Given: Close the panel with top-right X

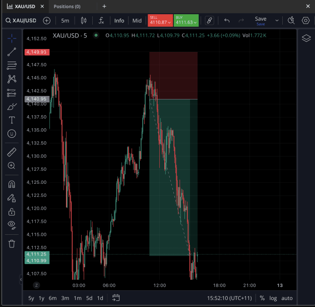Looking at the screenshot, I should click(x=308, y=6).
